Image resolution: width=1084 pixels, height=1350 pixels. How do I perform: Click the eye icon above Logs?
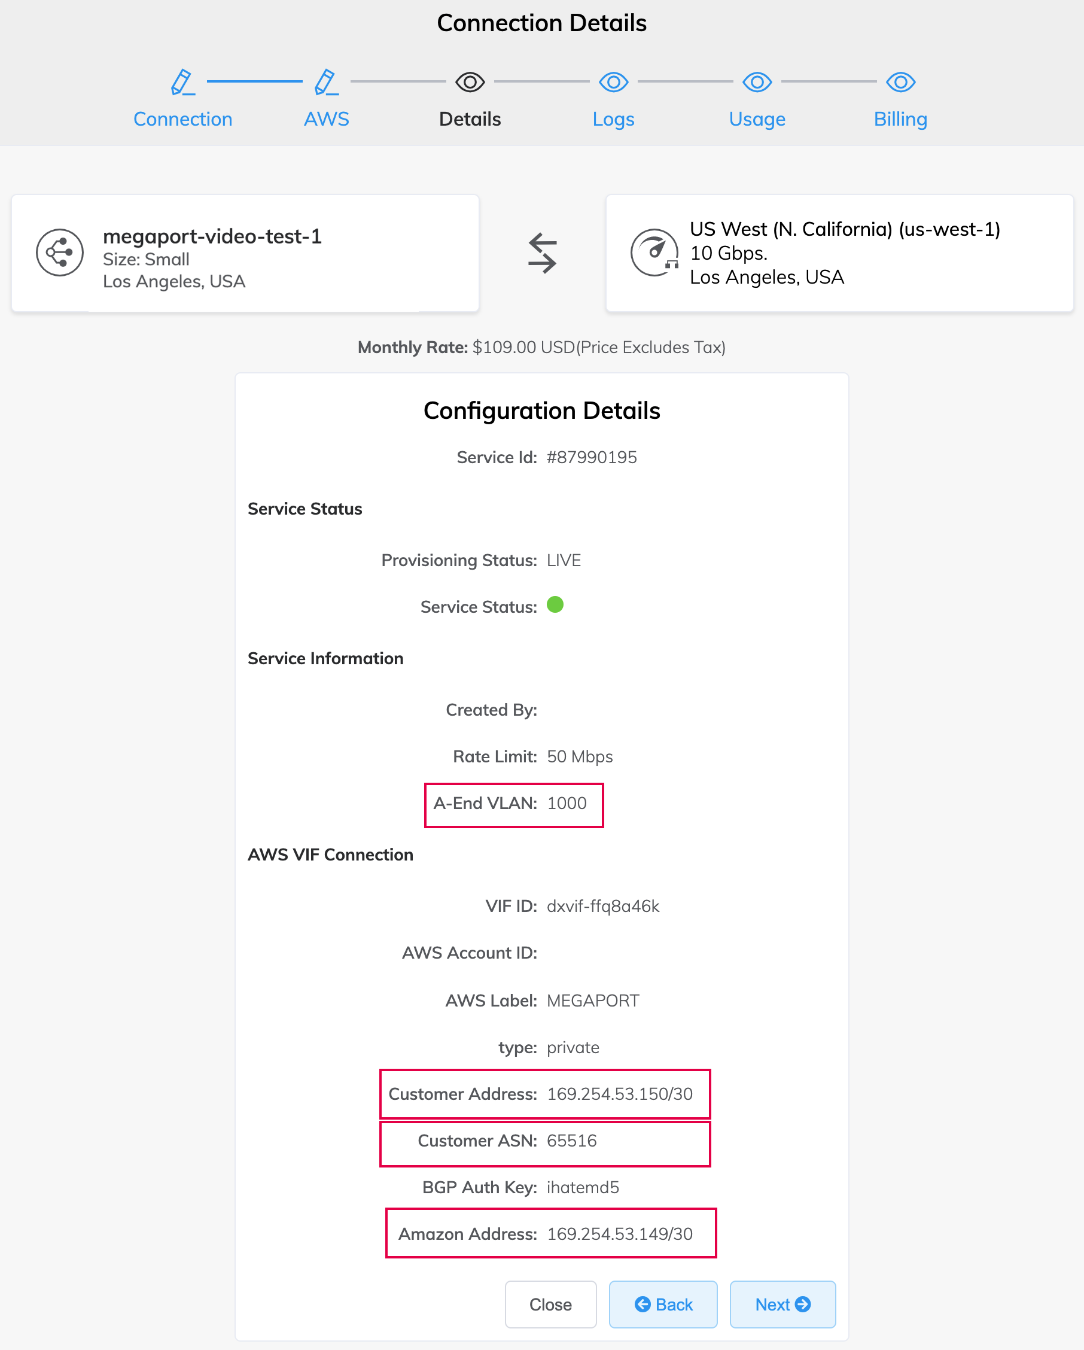tap(613, 81)
